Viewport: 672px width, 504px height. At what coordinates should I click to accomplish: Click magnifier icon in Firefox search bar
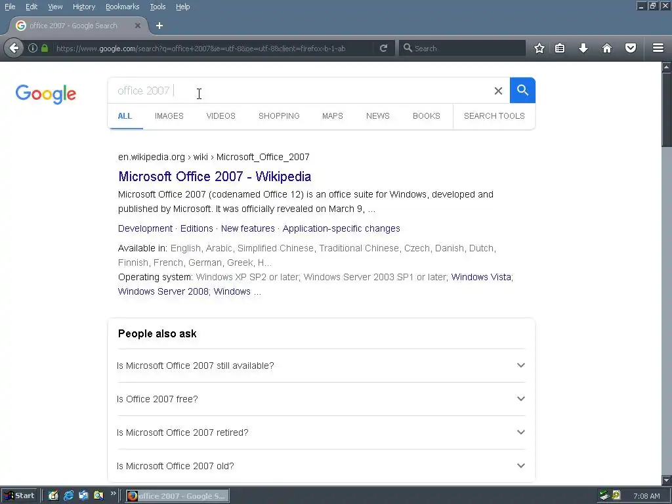pos(408,48)
